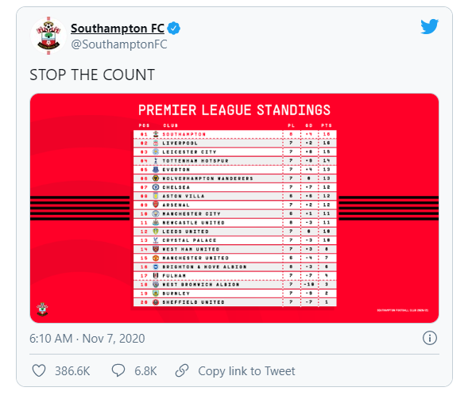
Task: Open replies via the speech bubble icon
Action: coord(118,370)
